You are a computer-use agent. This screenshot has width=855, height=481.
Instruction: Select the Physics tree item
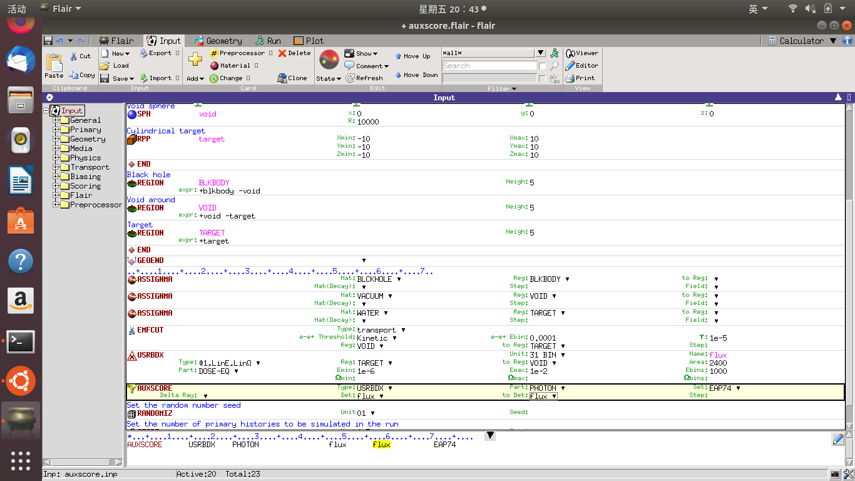(x=85, y=158)
